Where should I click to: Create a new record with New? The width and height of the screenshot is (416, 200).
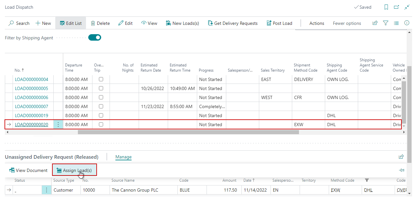coord(43,23)
